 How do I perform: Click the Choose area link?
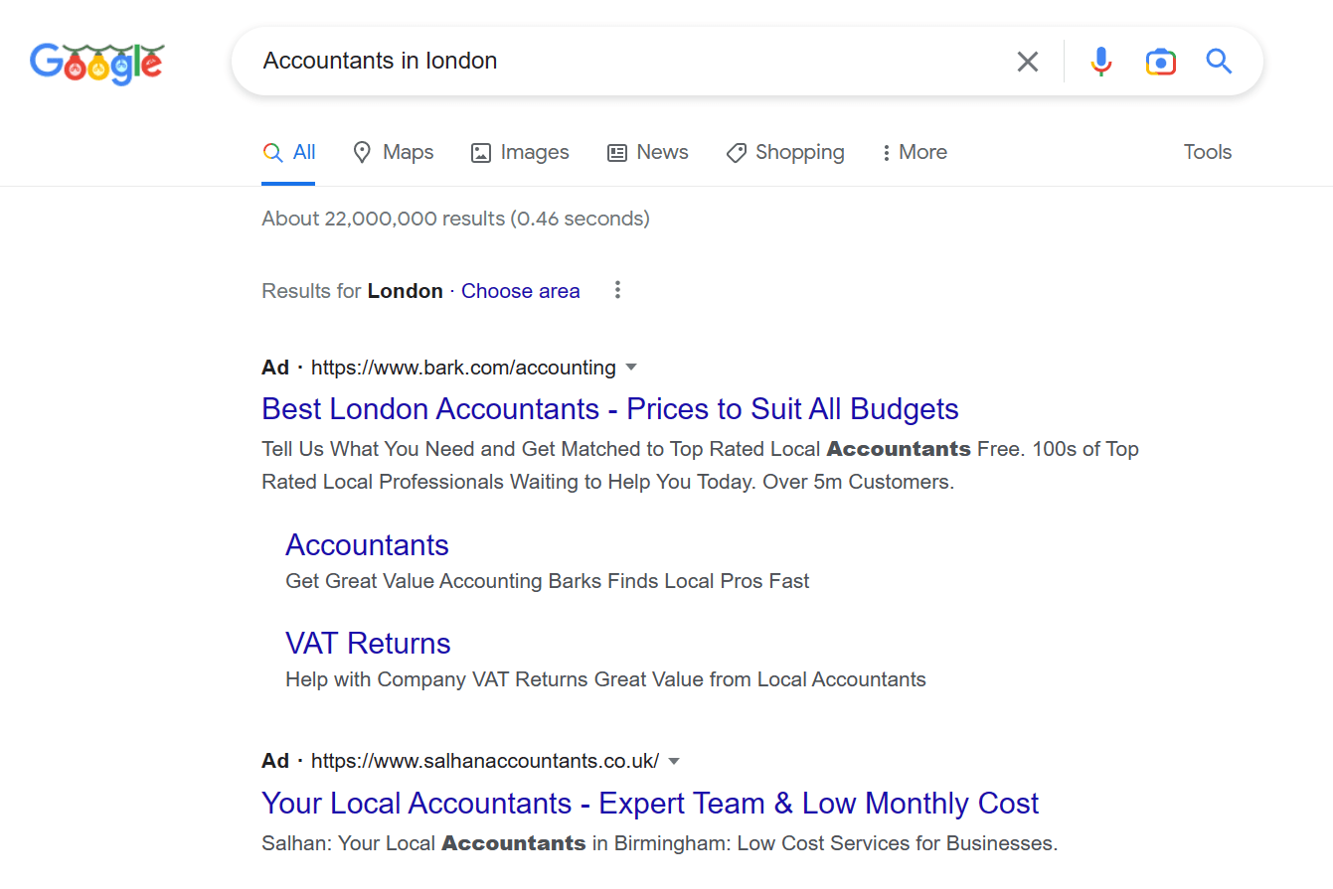click(520, 291)
